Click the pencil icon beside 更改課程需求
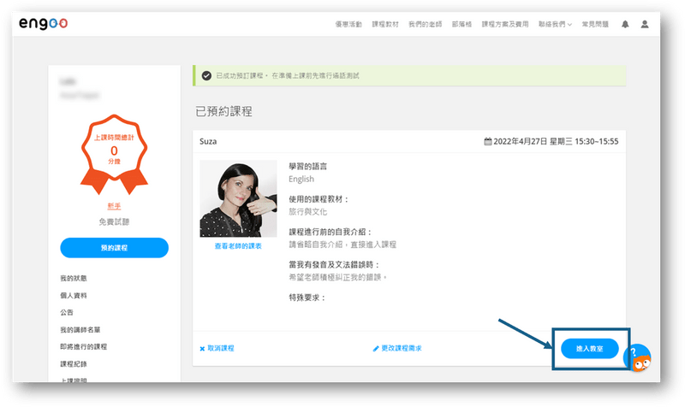Image resolution: width=685 pixels, height=407 pixels. click(375, 349)
